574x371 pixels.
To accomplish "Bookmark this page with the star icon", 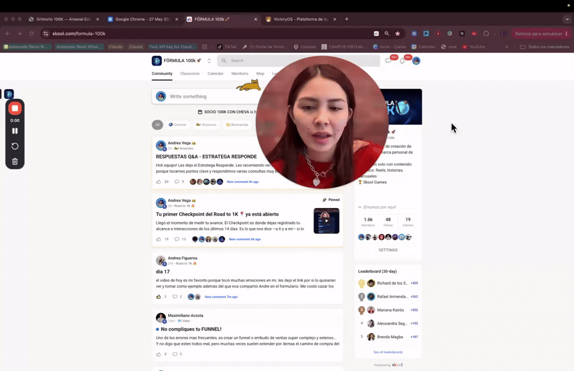I will click(397, 34).
